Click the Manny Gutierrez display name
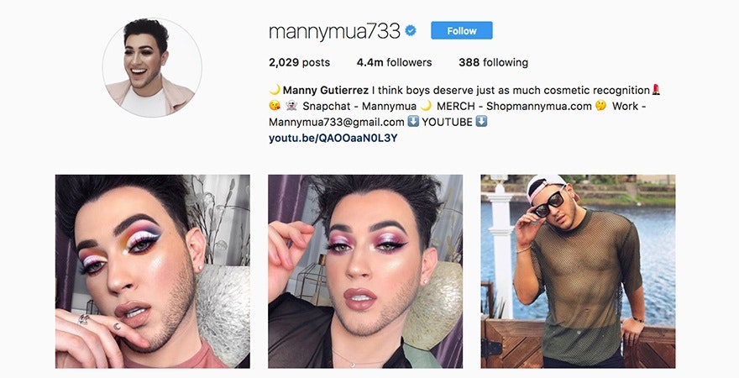Viewport: 739px width, 378px height. 326,90
